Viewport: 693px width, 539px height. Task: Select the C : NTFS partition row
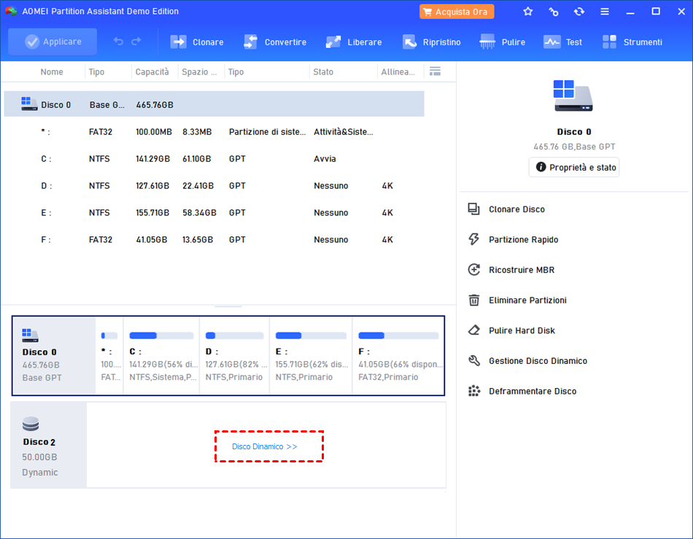click(214, 158)
